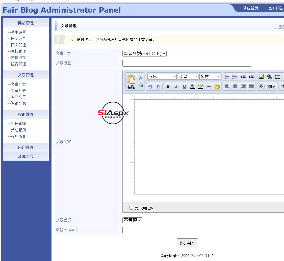Open the 文章分类 category dropdown

[x=144, y=53]
